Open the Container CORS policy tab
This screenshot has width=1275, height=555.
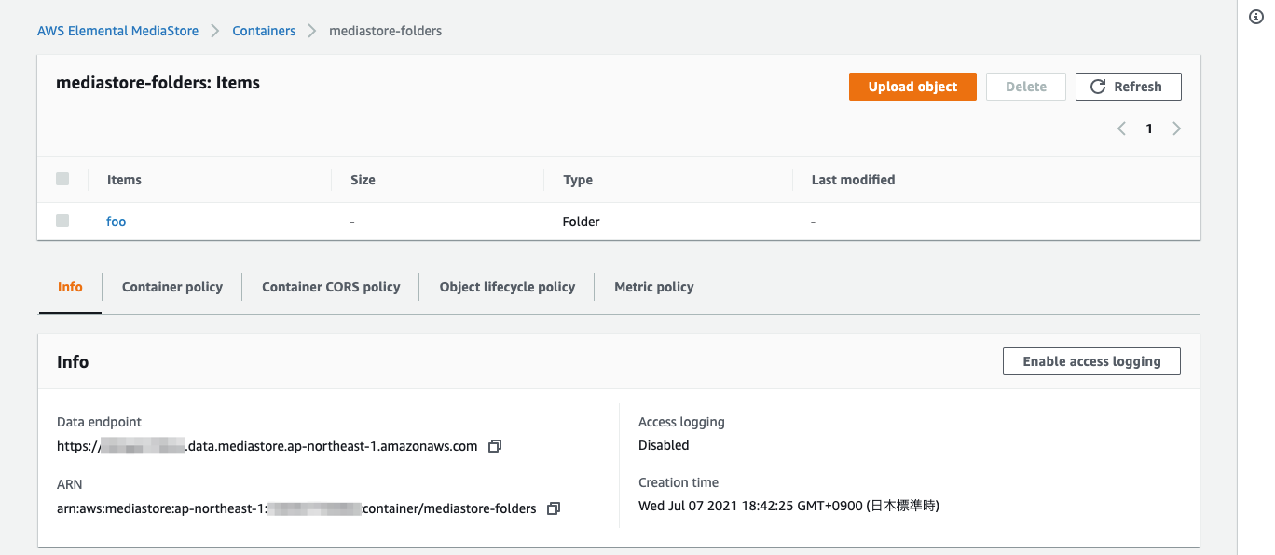tap(331, 287)
